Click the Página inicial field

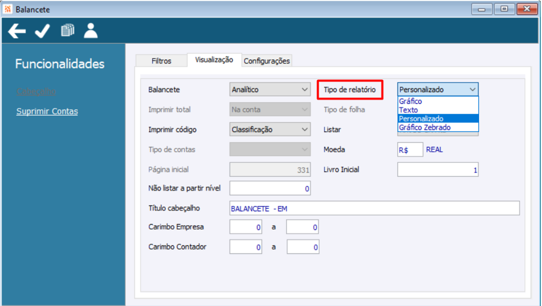pos(270,170)
